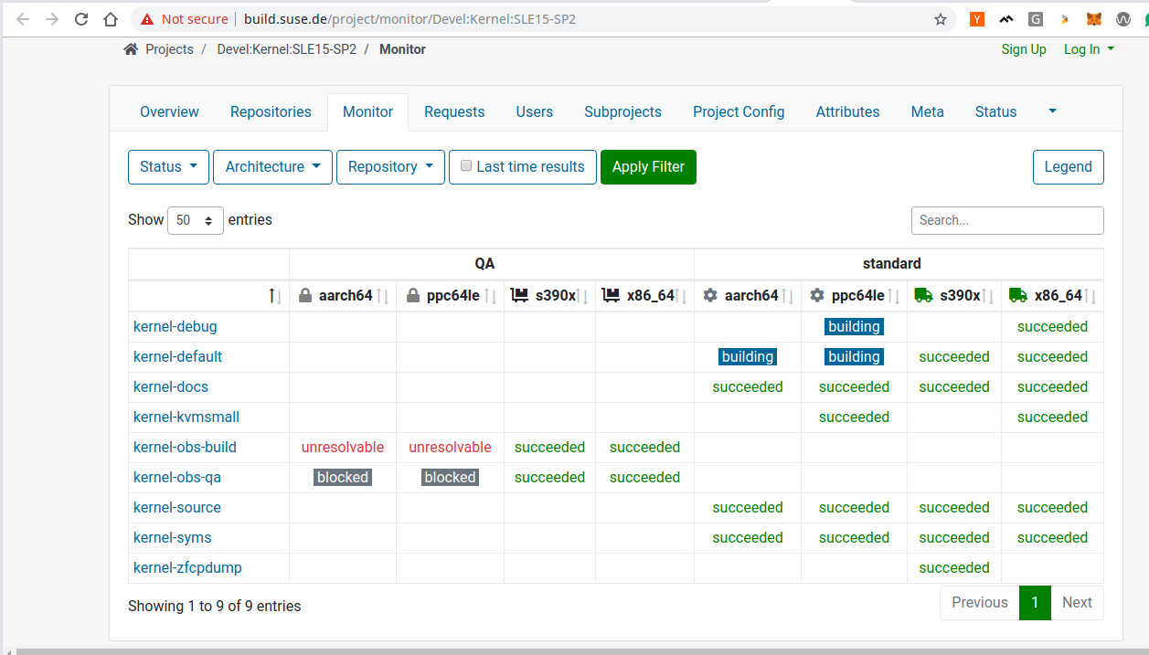Expand the extra tabs caret after Status
The height and width of the screenshot is (655, 1149).
pyautogui.click(x=1052, y=111)
